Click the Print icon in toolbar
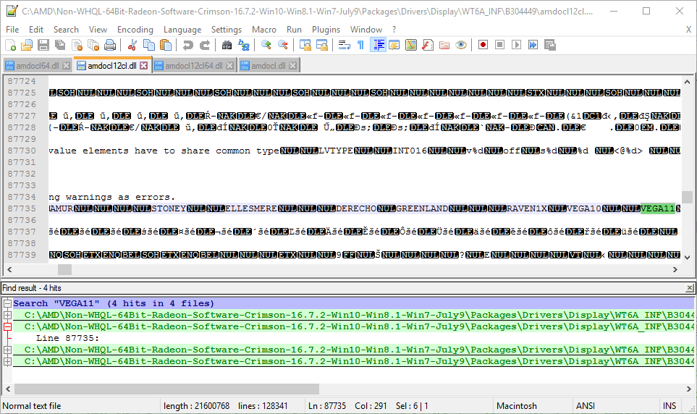The height and width of the screenshot is (414, 697). pyautogui.click(x=110, y=45)
